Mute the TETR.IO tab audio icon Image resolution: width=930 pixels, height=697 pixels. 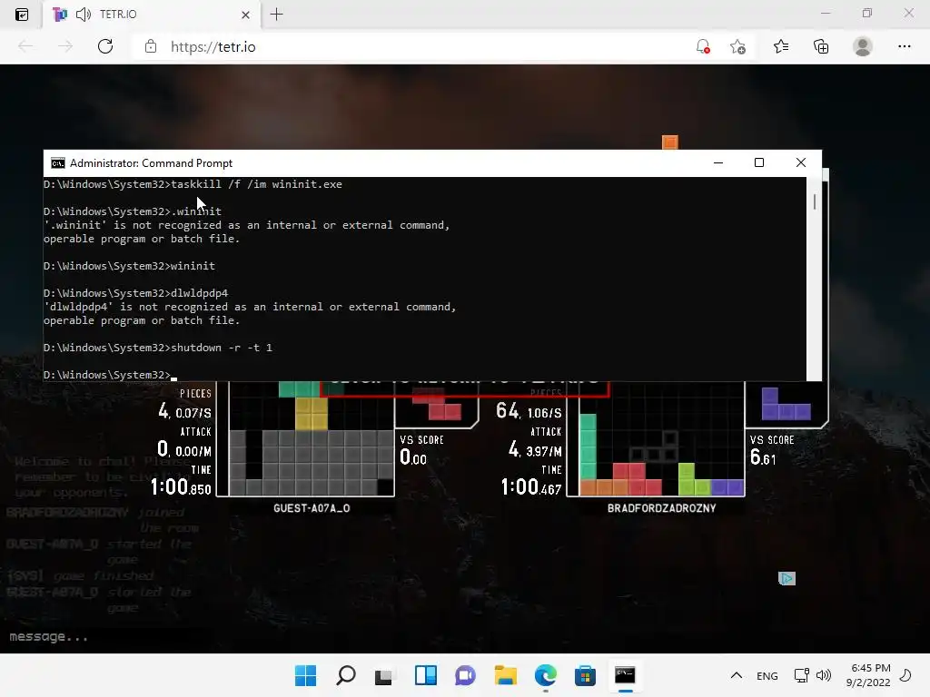pyautogui.click(x=84, y=15)
